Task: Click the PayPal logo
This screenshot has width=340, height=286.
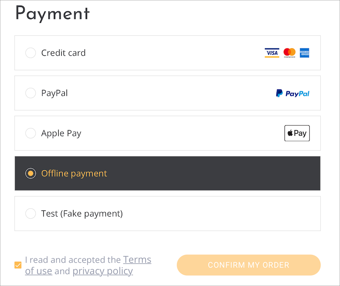Action: 292,93
